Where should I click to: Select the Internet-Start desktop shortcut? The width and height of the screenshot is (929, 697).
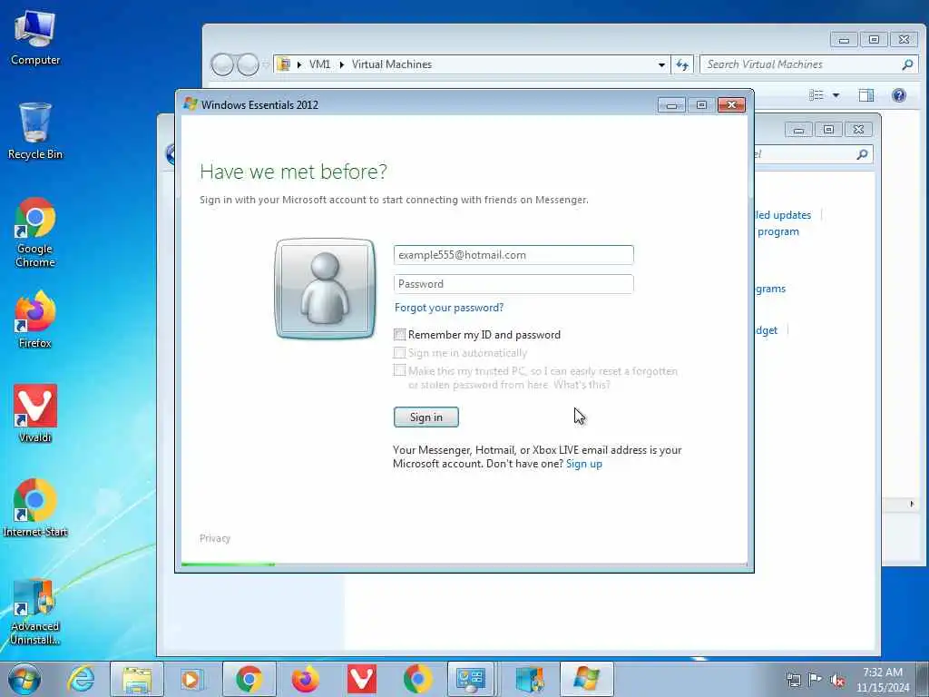point(35,508)
